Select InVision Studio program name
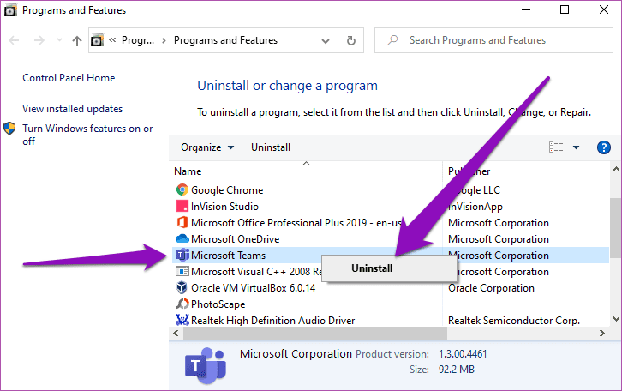This screenshot has height=391, width=622. tap(224, 207)
